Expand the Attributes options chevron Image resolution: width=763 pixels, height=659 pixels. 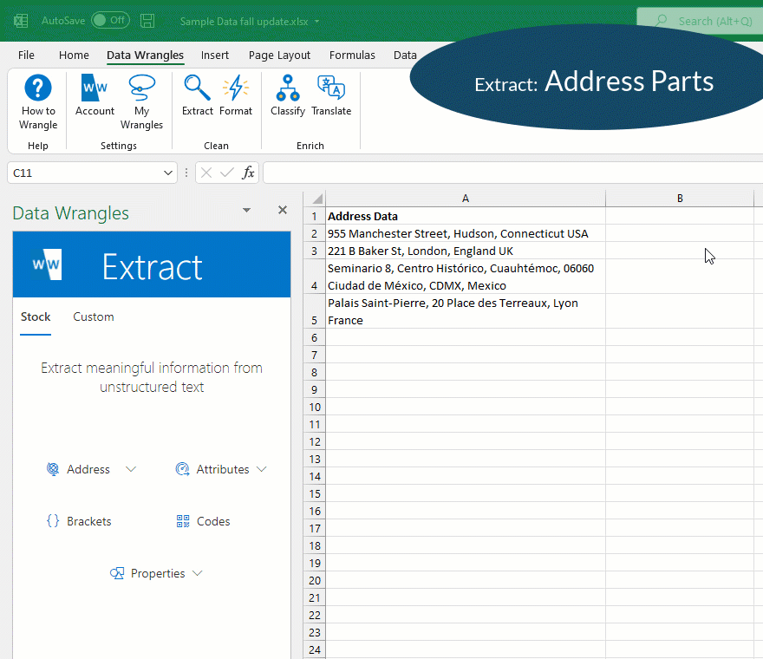tap(261, 469)
